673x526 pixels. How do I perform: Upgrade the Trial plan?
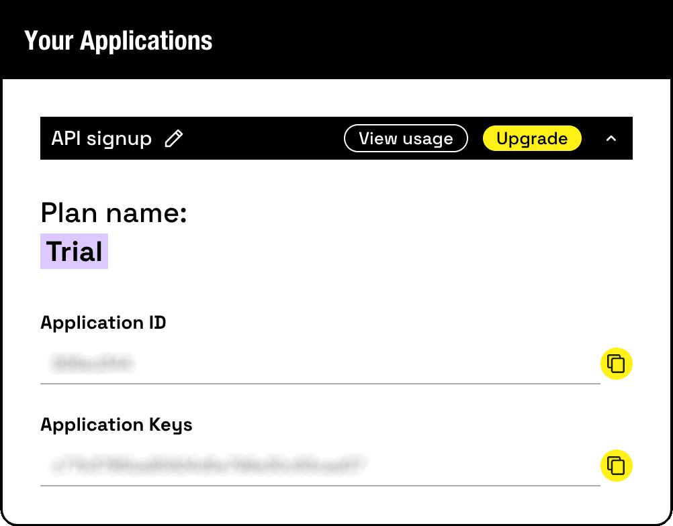pos(532,138)
